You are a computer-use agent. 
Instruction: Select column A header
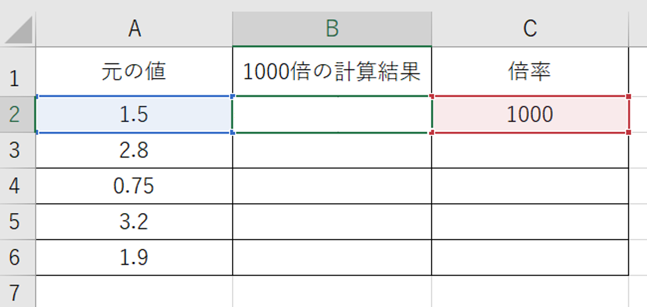[134, 29]
